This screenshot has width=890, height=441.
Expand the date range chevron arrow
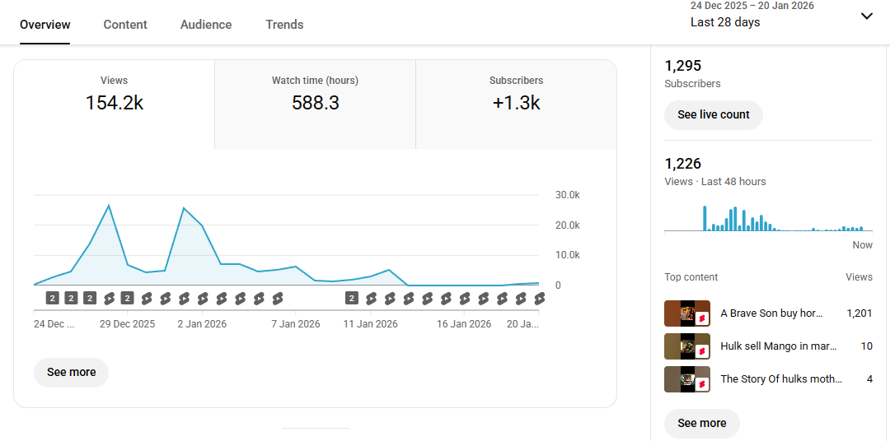tap(866, 16)
